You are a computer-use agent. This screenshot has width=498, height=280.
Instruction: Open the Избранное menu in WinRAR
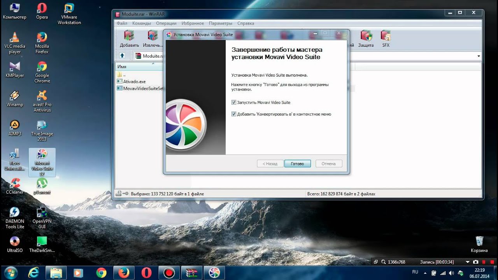pos(193,23)
